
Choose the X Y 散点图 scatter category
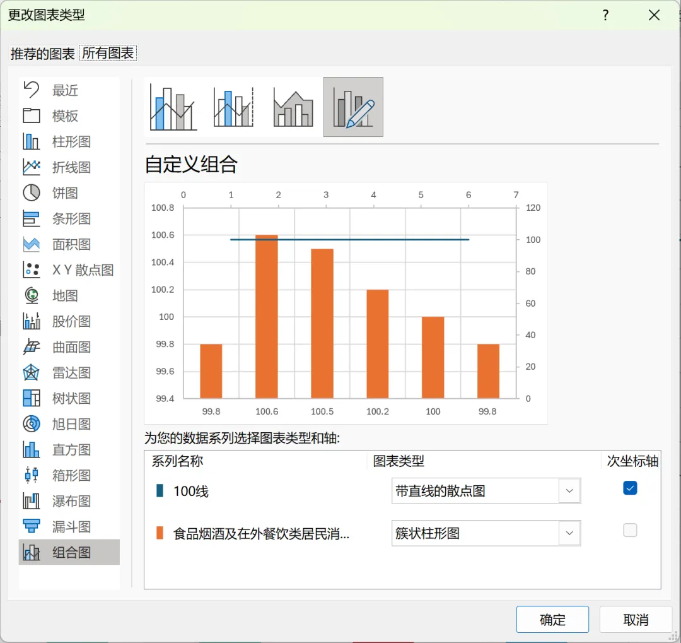pyautogui.click(x=69, y=270)
